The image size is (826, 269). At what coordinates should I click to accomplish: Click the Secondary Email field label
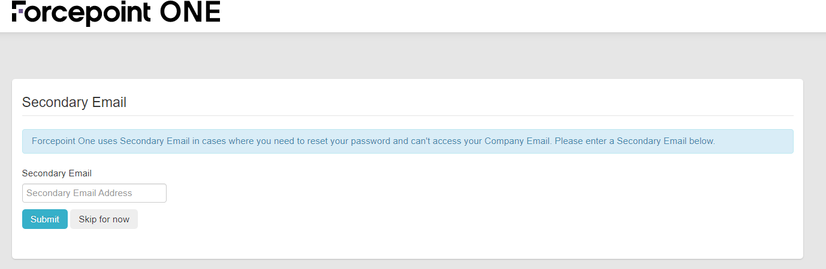(57, 173)
